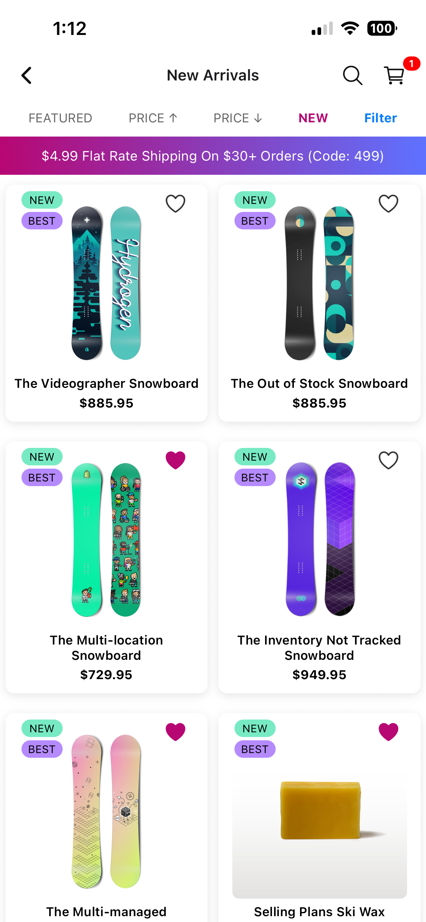Select the NEW sort tab

tap(313, 118)
